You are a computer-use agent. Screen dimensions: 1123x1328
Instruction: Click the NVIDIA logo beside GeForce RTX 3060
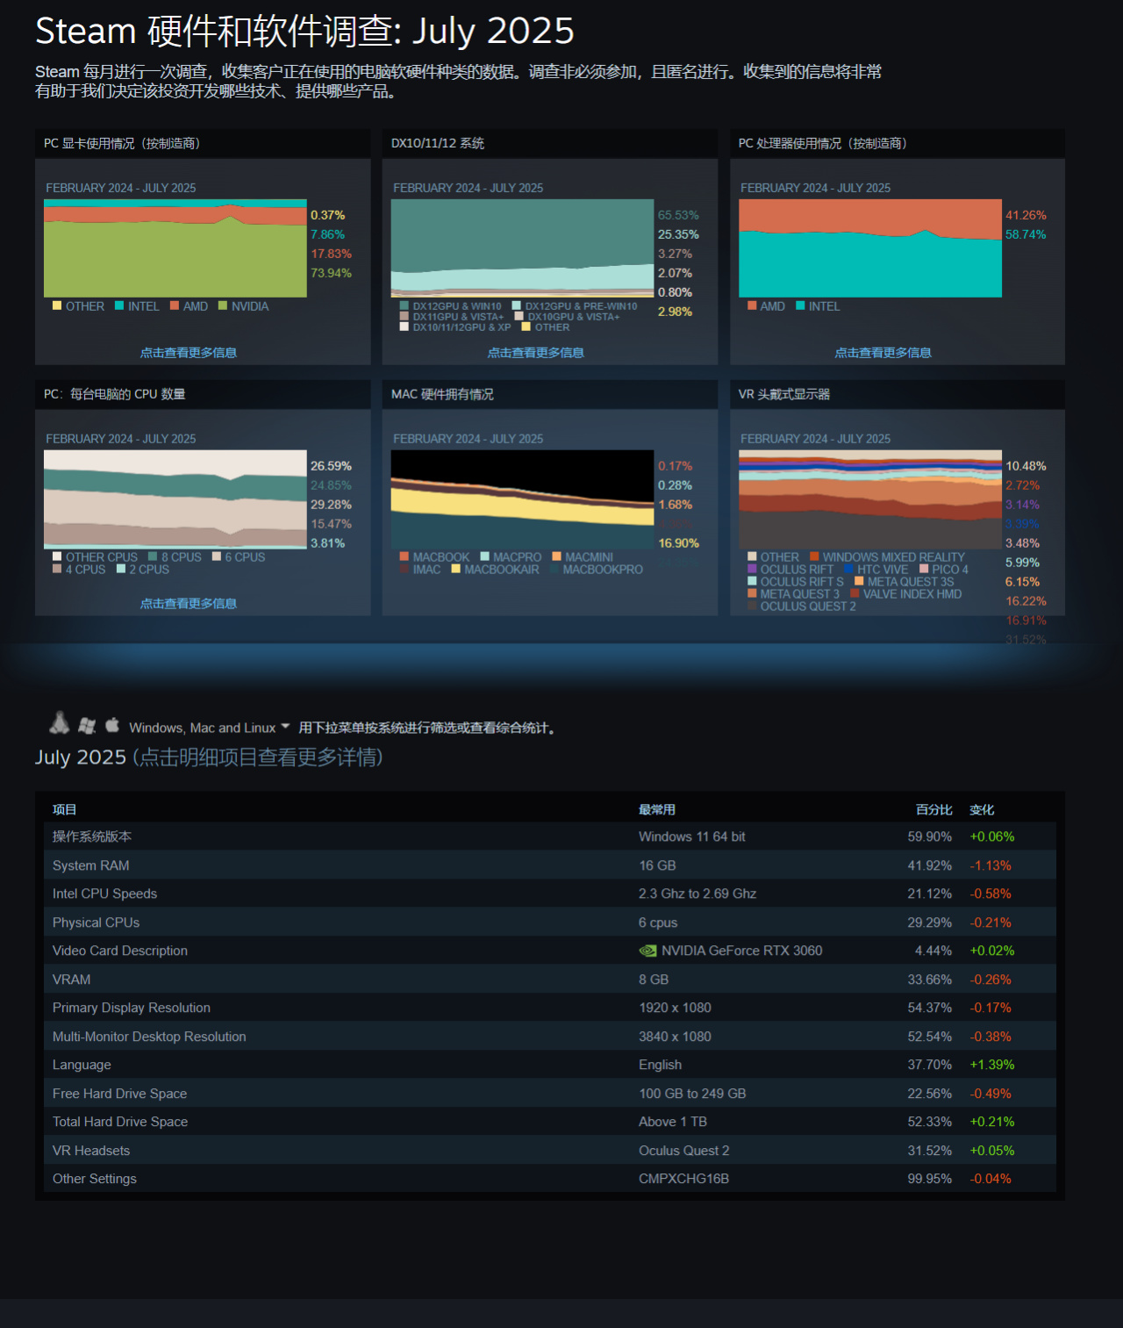coord(647,951)
